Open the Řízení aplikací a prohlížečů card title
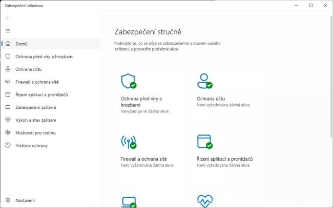The width and height of the screenshot is (333, 208). [x=225, y=159]
